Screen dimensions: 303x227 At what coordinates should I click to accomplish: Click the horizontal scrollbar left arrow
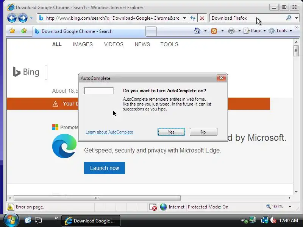pyautogui.click(x=10, y=198)
